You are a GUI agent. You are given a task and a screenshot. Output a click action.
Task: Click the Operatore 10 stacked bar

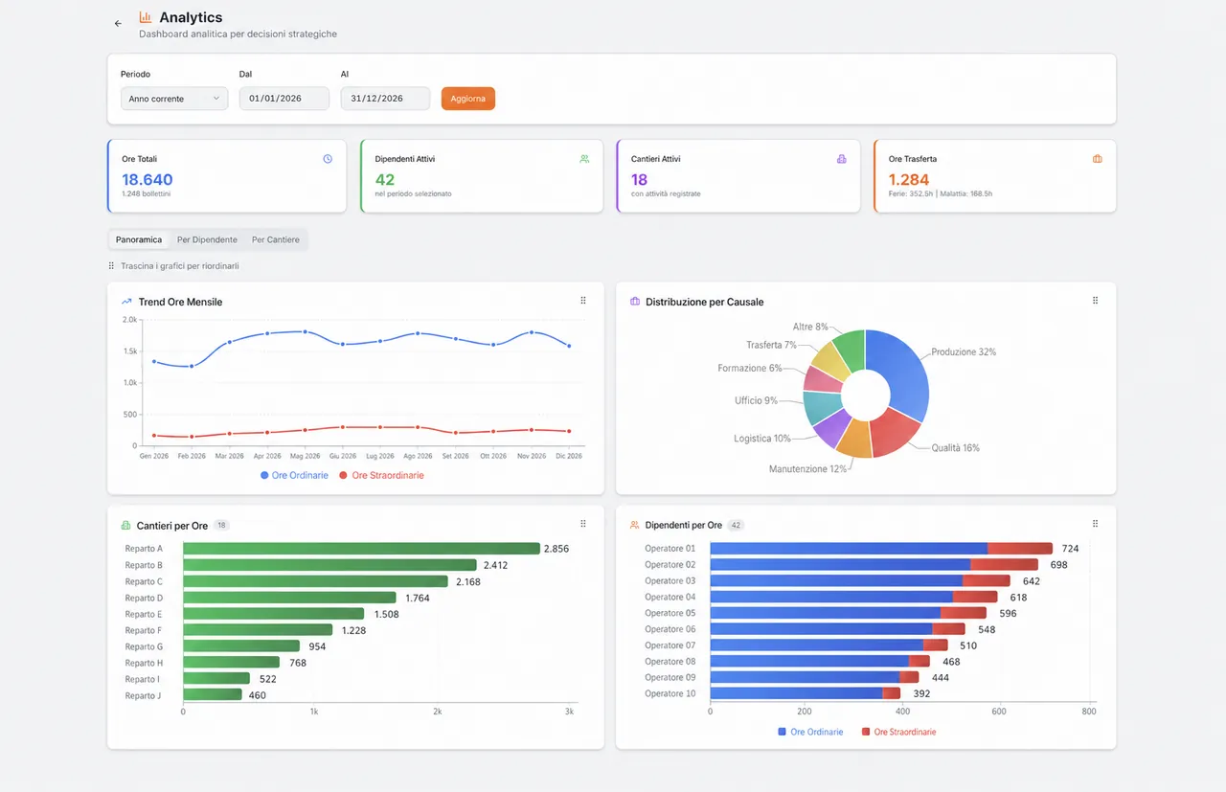click(x=805, y=693)
